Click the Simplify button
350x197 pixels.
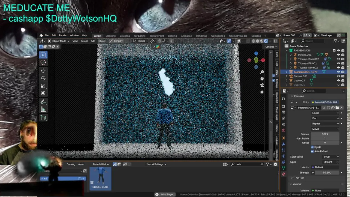116,41
